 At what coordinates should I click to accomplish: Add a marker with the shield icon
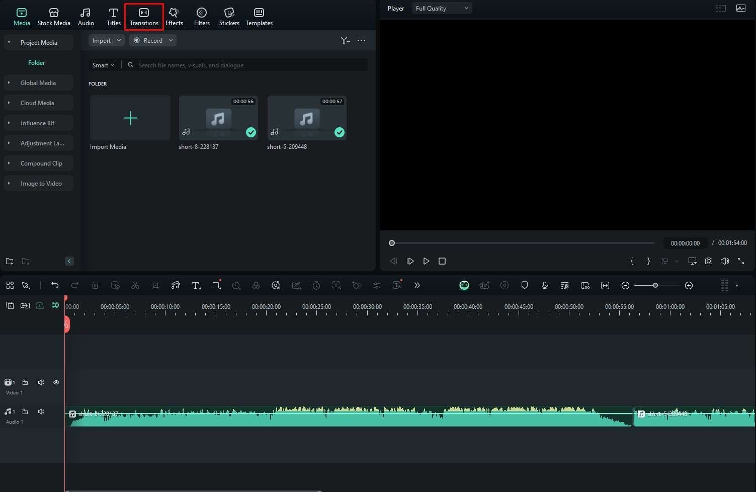(x=525, y=285)
